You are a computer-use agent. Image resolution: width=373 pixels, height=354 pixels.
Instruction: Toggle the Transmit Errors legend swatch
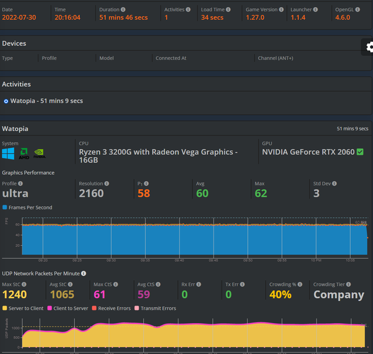click(x=136, y=308)
